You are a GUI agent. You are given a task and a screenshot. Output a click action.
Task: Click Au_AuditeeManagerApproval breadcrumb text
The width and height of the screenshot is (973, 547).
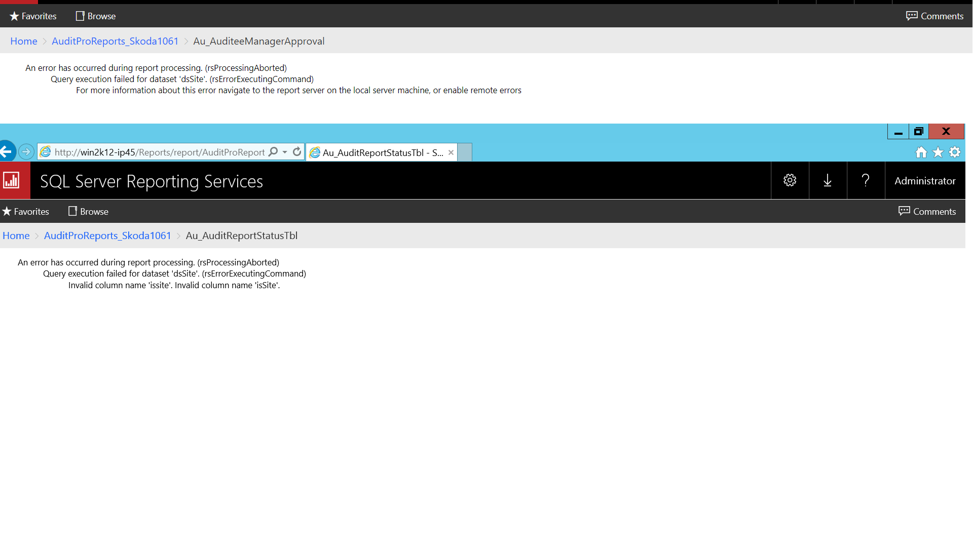tap(259, 41)
